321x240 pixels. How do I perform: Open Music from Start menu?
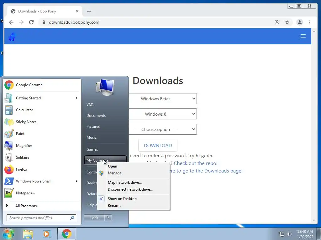coord(105,137)
